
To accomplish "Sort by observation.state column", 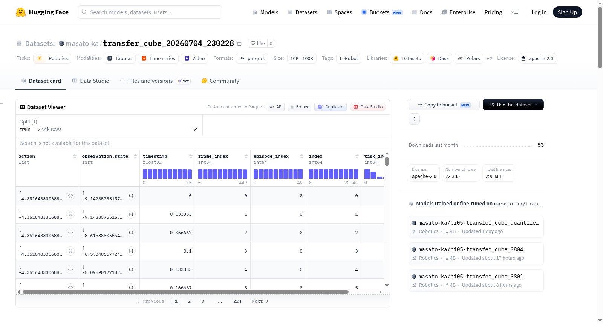I will [135, 156].
